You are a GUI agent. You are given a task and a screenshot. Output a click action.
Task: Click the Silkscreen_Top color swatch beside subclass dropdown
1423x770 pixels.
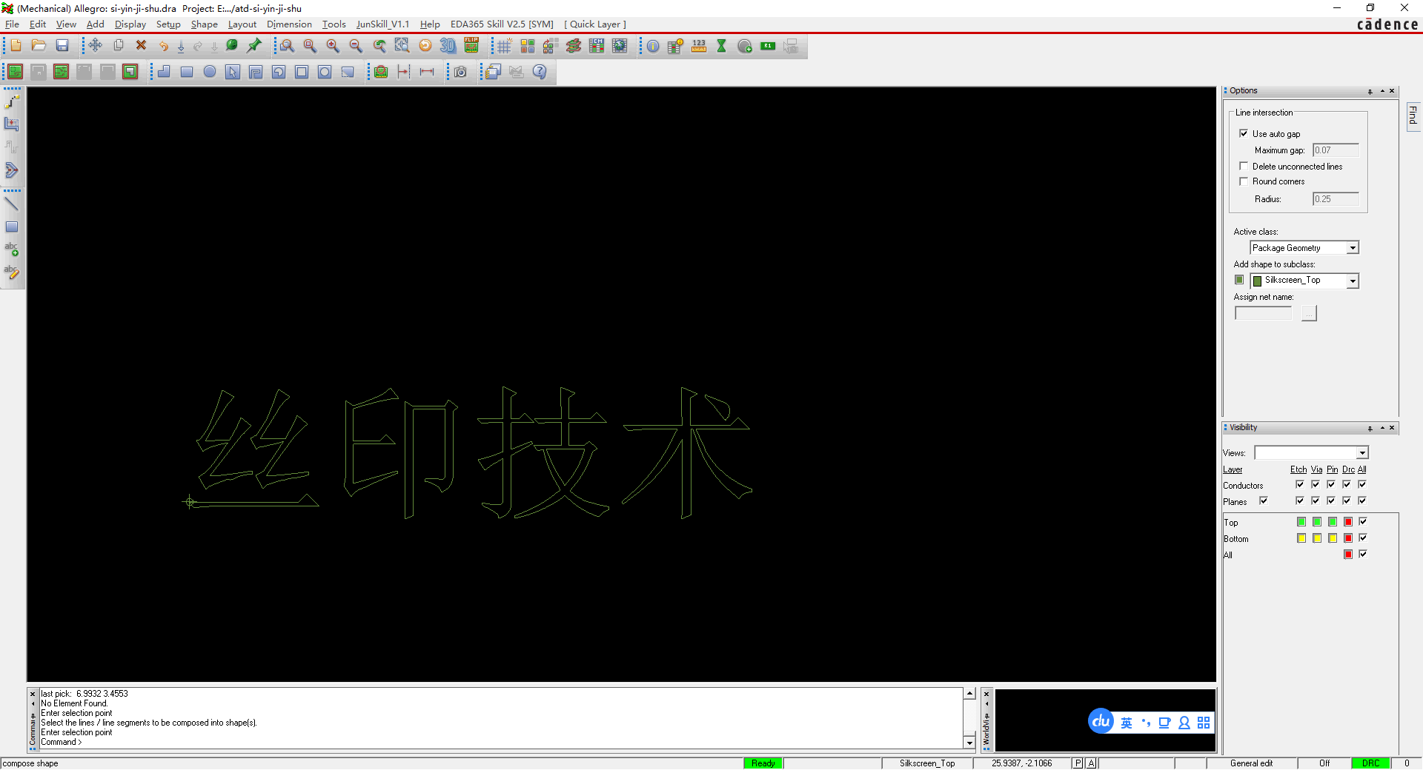tap(1239, 280)
